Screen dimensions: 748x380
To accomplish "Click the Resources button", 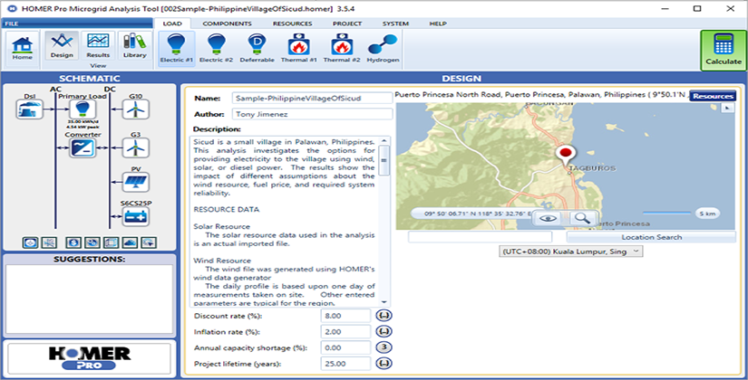I will tap(714, 96).
